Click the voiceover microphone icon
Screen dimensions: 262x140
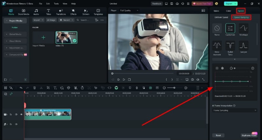tap(137, 88)
